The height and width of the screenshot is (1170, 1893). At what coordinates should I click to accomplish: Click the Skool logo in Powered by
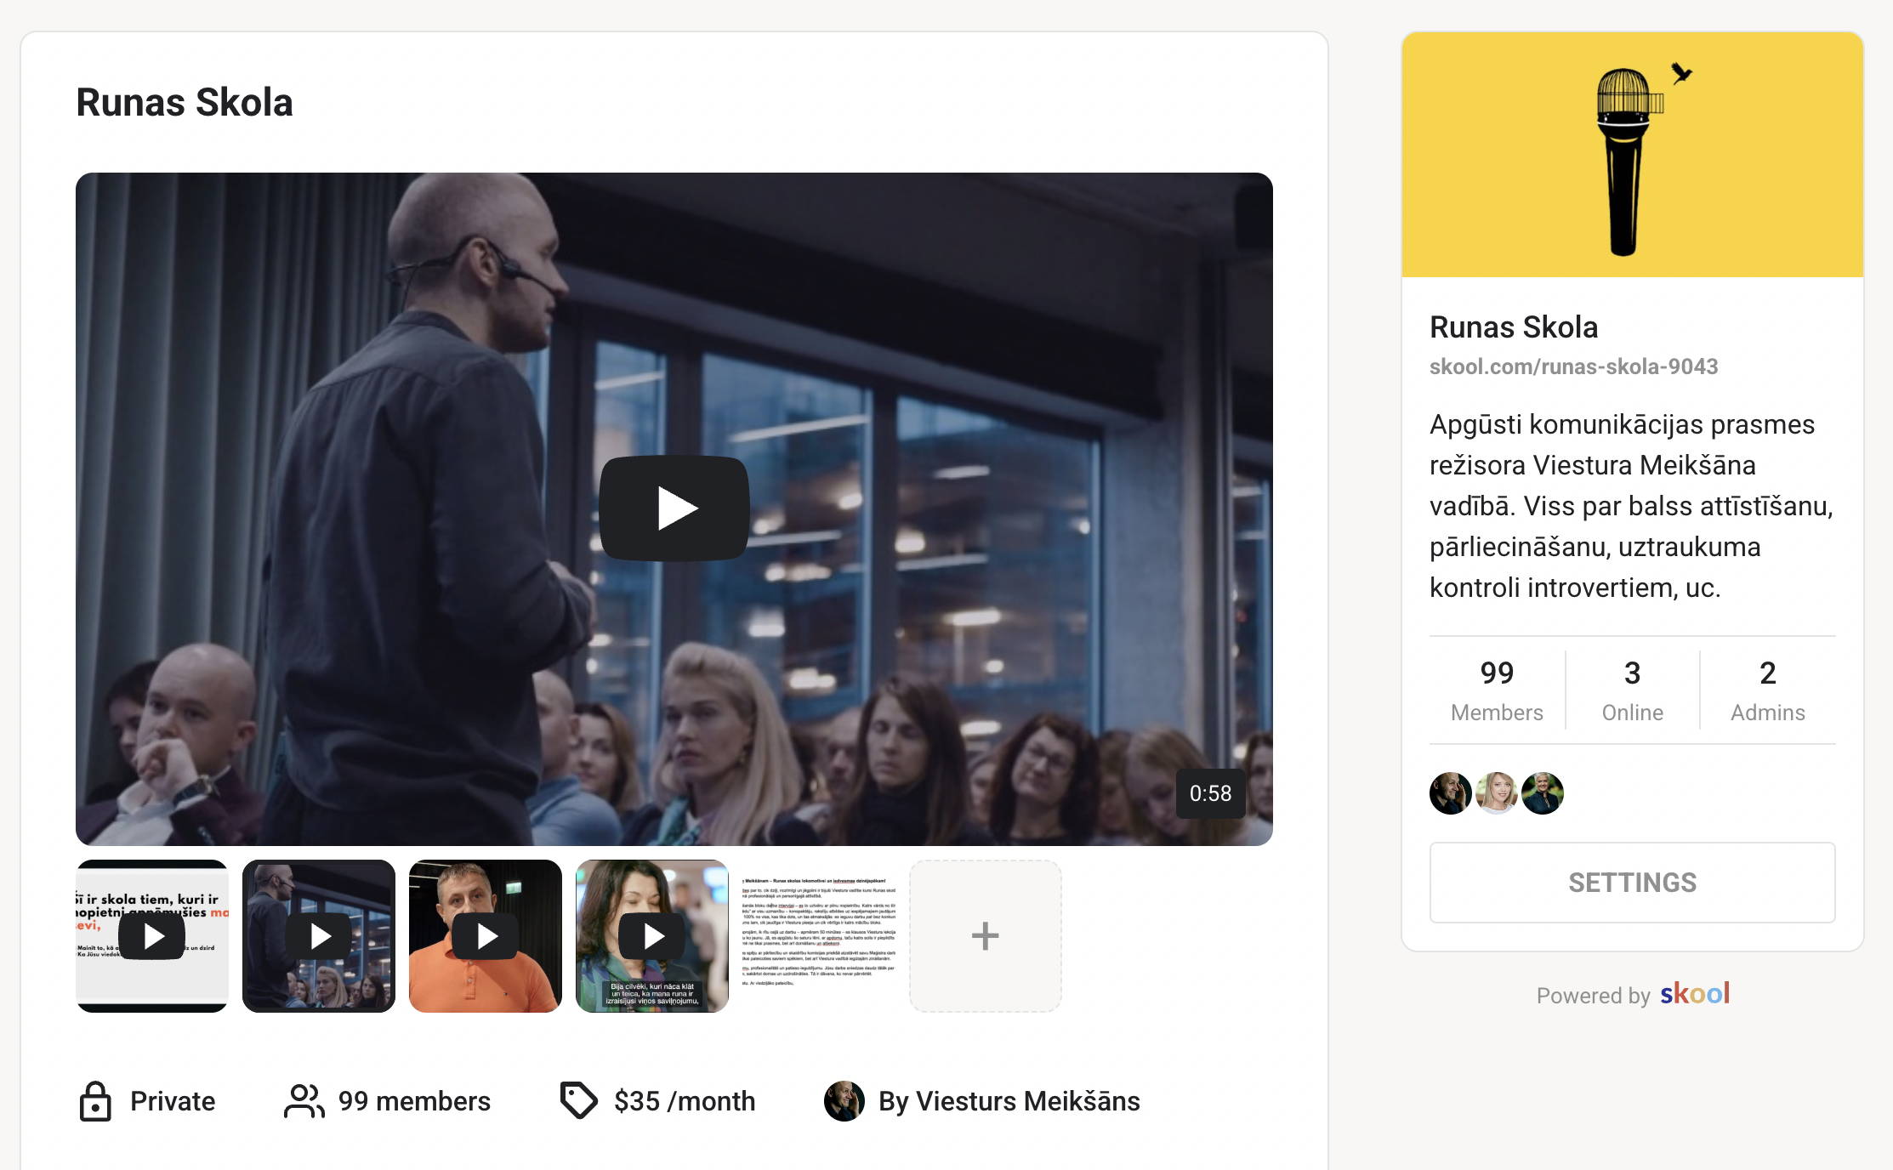pyautogui.click(x=1695, y=993)
